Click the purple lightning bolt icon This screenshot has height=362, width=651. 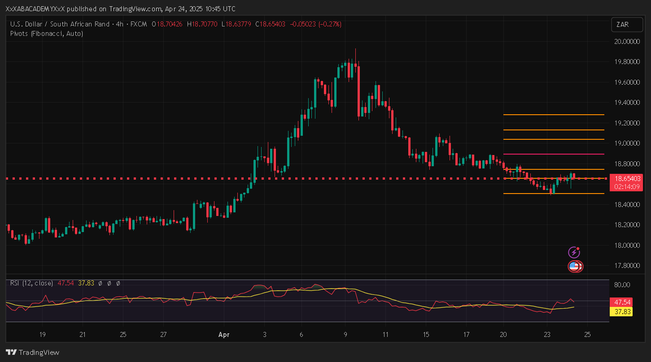(573, 252)
